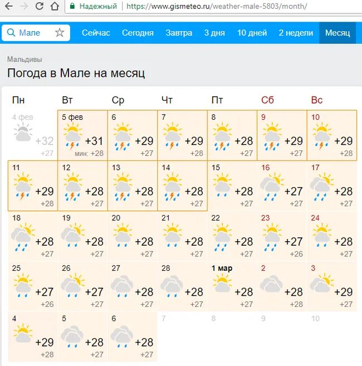Click the browser address bar URL
The image size is (362, 366).
point(217,6)
